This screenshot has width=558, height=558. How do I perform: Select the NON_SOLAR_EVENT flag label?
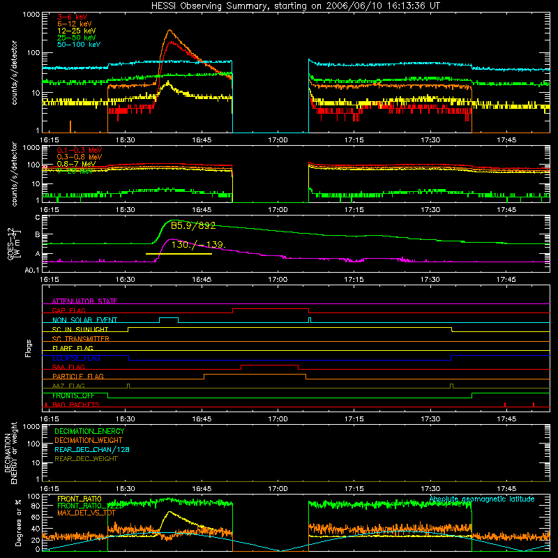(x=84, y=320)
